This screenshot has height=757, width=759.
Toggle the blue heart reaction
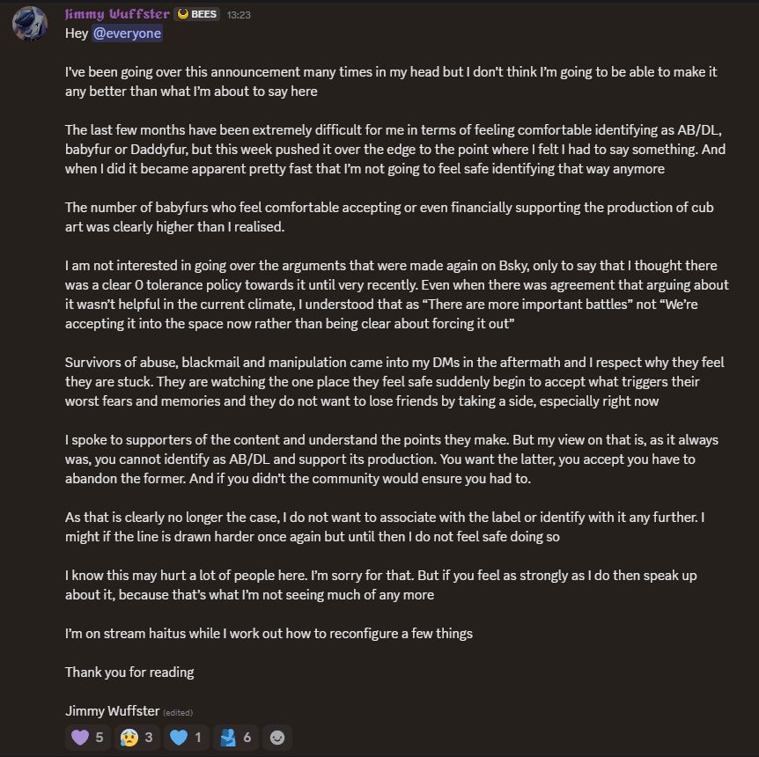click(186, 737)
